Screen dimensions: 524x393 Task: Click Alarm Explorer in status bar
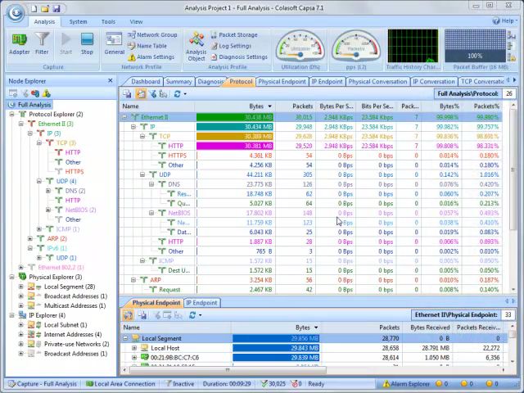coord(406,384)
